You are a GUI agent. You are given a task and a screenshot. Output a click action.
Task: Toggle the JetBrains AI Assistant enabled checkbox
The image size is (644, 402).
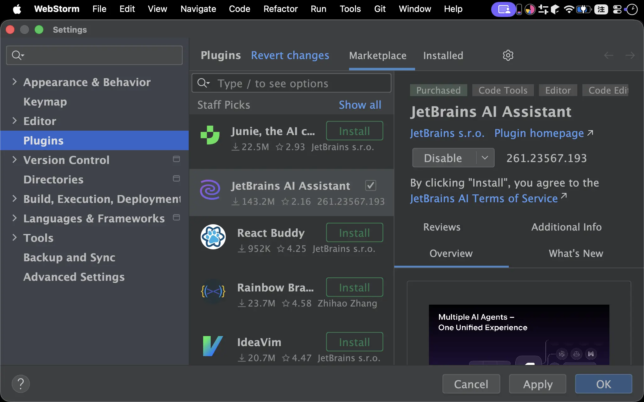371,186
